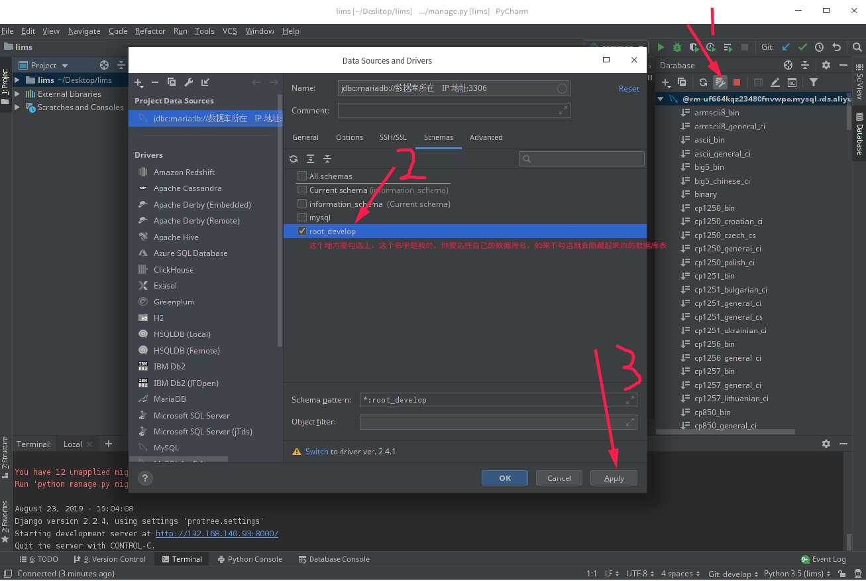Expand External Libraries node
This screenshot has height=581, width=866.
17,94
